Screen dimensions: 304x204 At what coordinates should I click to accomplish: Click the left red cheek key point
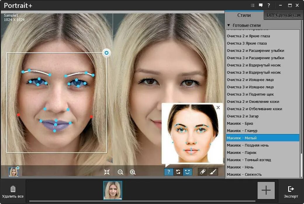point(18,115)
